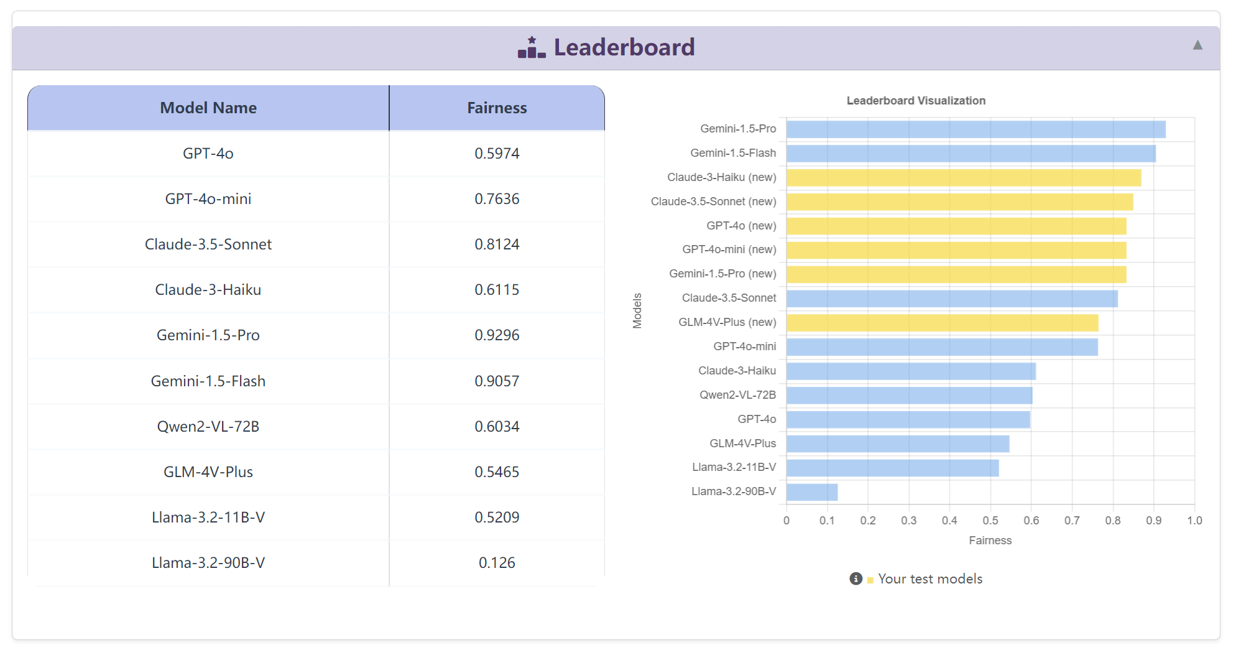This screenshot has height=655, width=1246.
Task: Click the yellow Your test models legend swatch
Action: 870,580
